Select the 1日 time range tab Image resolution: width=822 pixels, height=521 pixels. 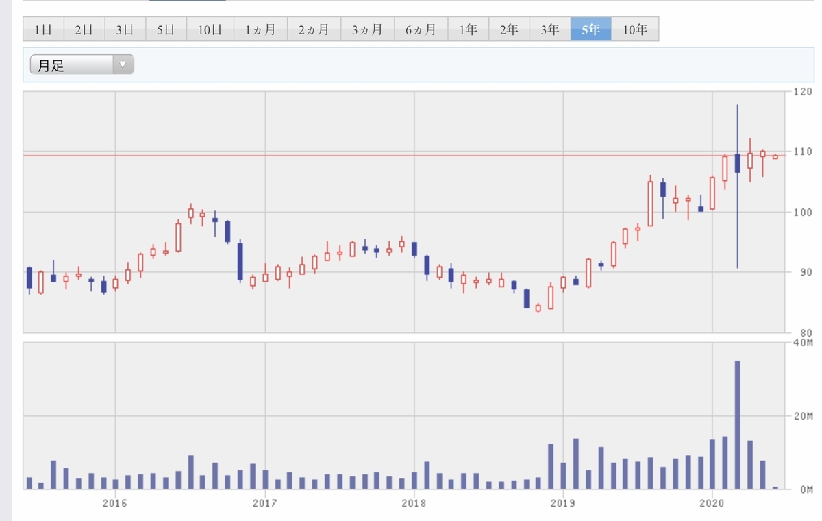(x=43, y=30)
